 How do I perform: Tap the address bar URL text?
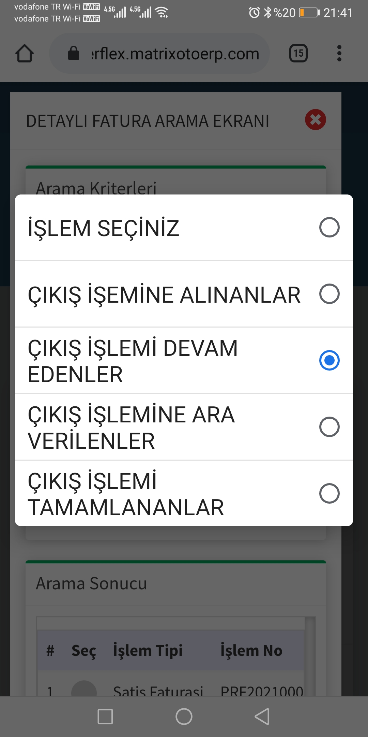click(175, 54)
